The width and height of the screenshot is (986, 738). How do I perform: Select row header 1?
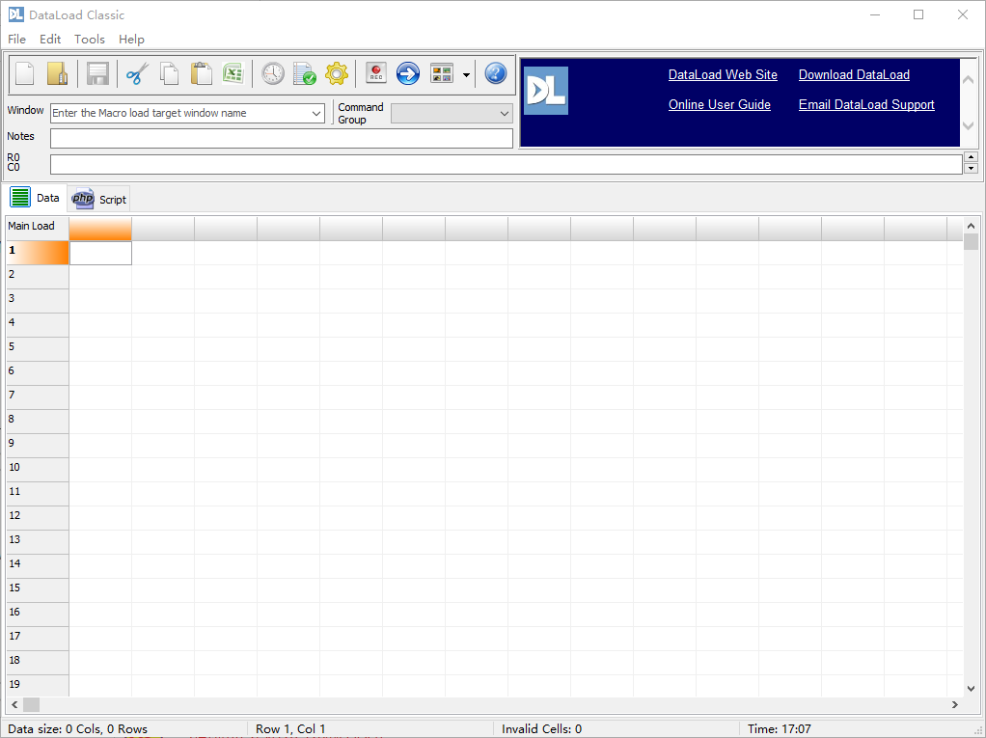(x=37, y=253)
